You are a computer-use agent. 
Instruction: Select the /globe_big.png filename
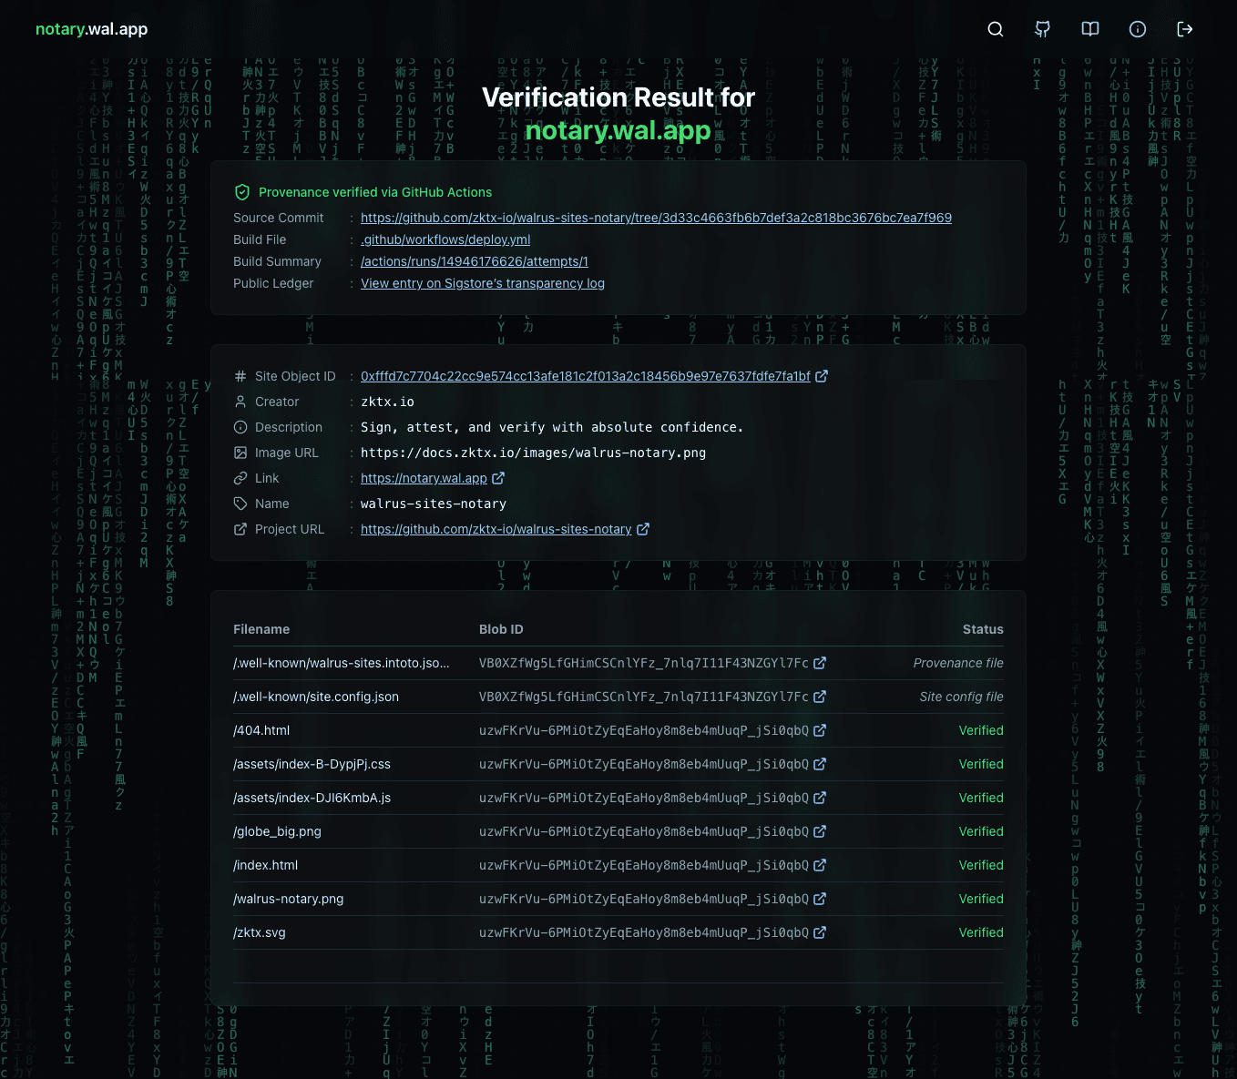(x=277, y=831)
